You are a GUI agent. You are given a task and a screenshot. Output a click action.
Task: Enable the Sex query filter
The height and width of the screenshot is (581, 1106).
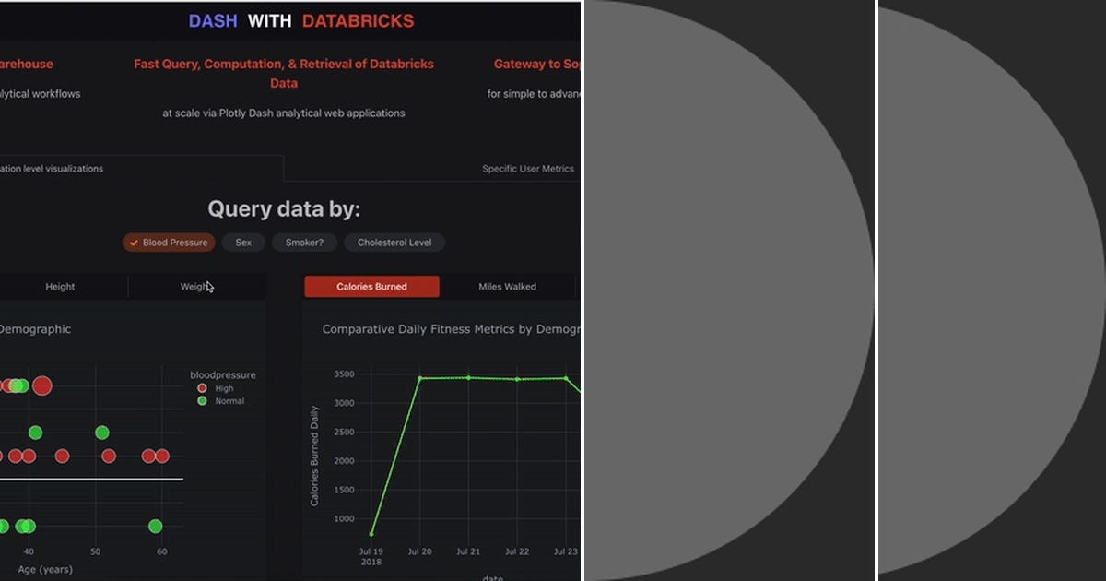(x=243, y=242)
